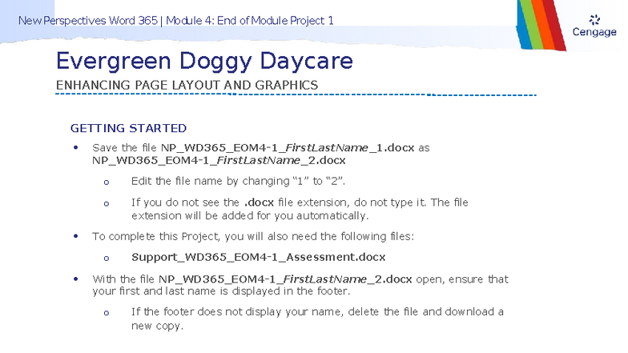The width and height of the screenshot is (628, 353).
Task: Click the colored stripes graphic in header
Action: coord(541,26)
